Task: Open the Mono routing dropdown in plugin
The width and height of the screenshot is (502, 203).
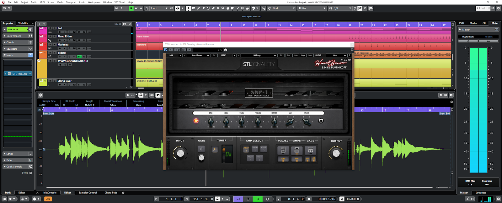Action: (336, 55)
